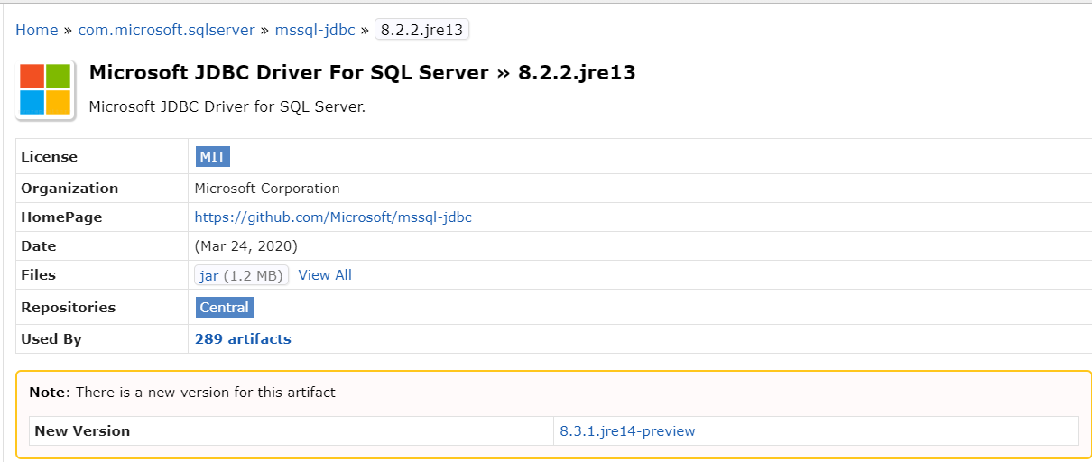
Task: Open new version 8.3.1.jre14-preview link
Action: 627,431
